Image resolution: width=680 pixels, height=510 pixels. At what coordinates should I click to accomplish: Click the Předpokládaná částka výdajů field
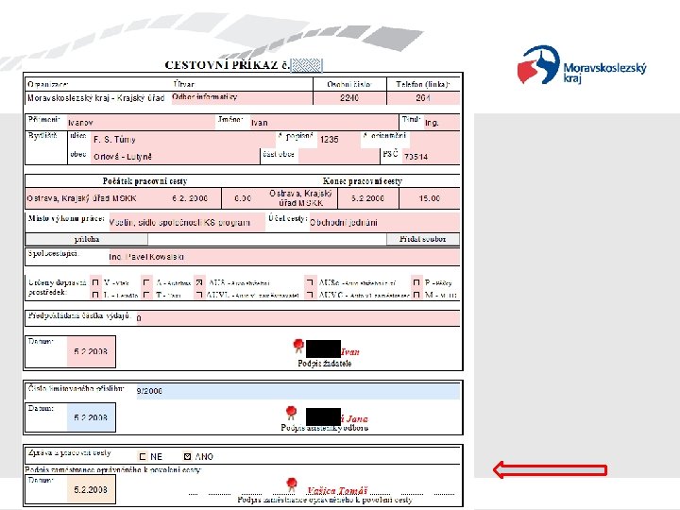click(297, 318)
